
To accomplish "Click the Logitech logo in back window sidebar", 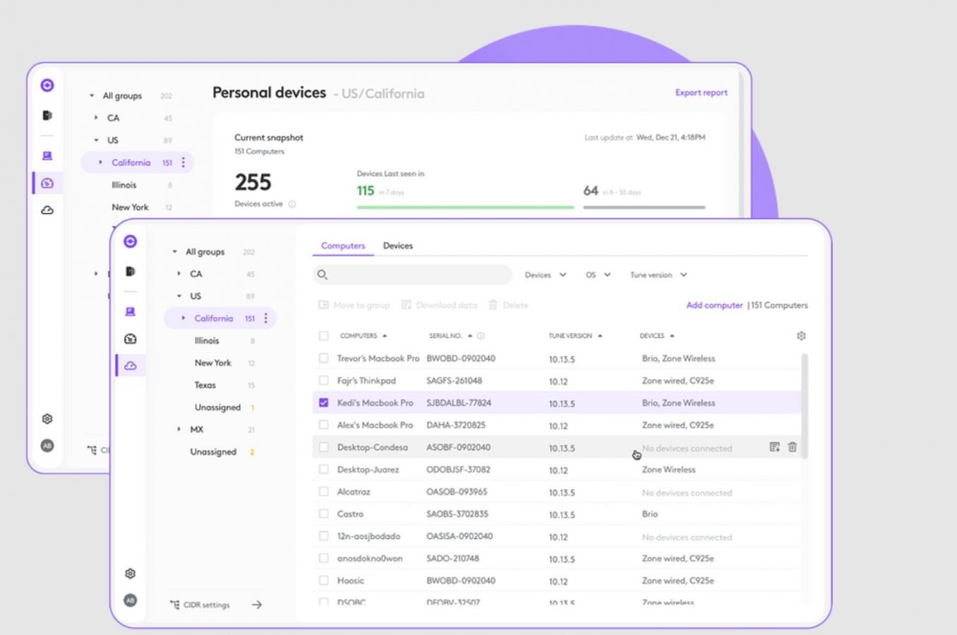I will coord(47,85).
